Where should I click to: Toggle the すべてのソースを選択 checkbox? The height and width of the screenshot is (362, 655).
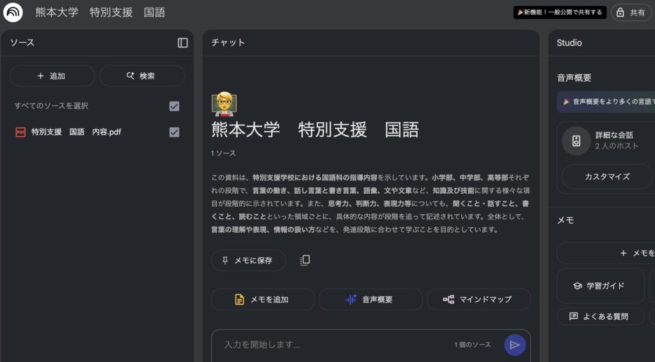point(174,106)
